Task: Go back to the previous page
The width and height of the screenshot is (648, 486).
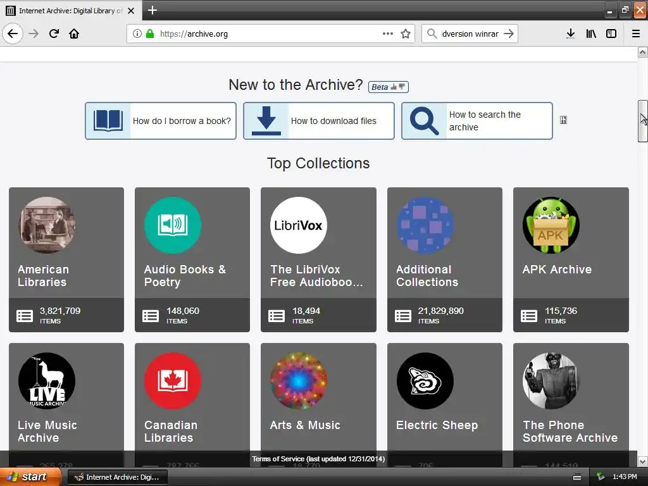Action: [13, 34]
